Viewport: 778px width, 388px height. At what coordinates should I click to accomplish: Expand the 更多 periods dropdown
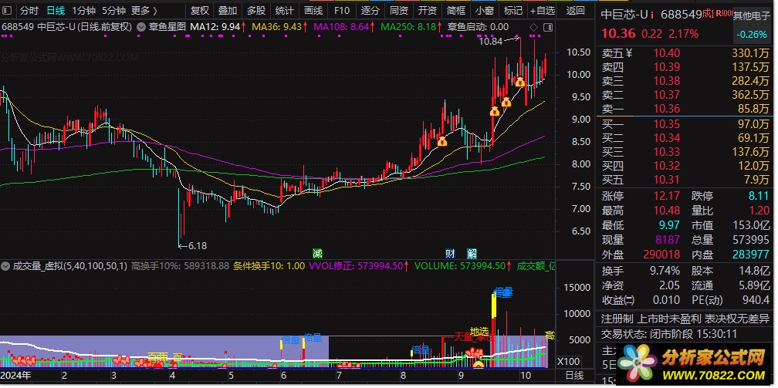coord(144,11)
